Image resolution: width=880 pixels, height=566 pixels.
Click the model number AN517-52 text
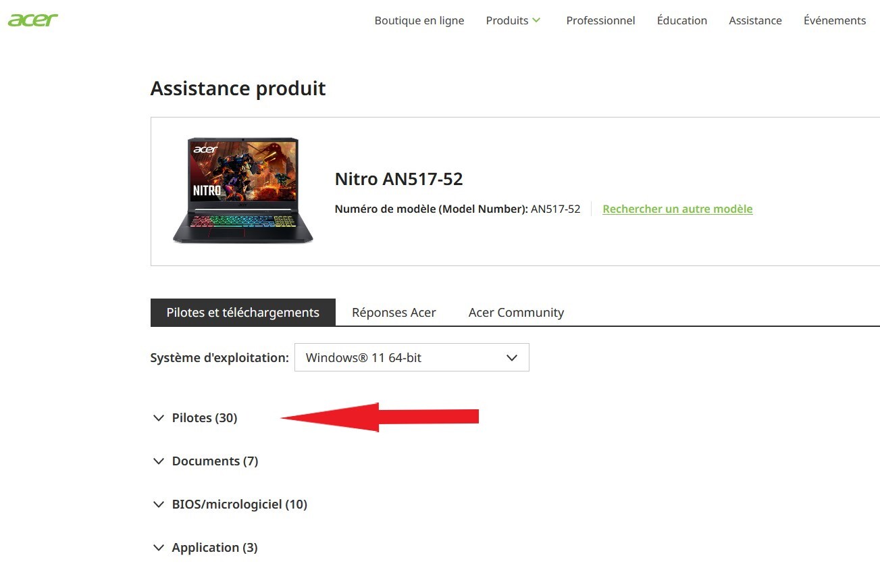(x=555, y=209)
